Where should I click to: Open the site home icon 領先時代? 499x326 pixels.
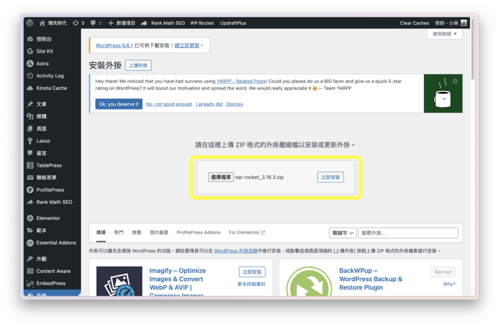click(x=42, y=23)
